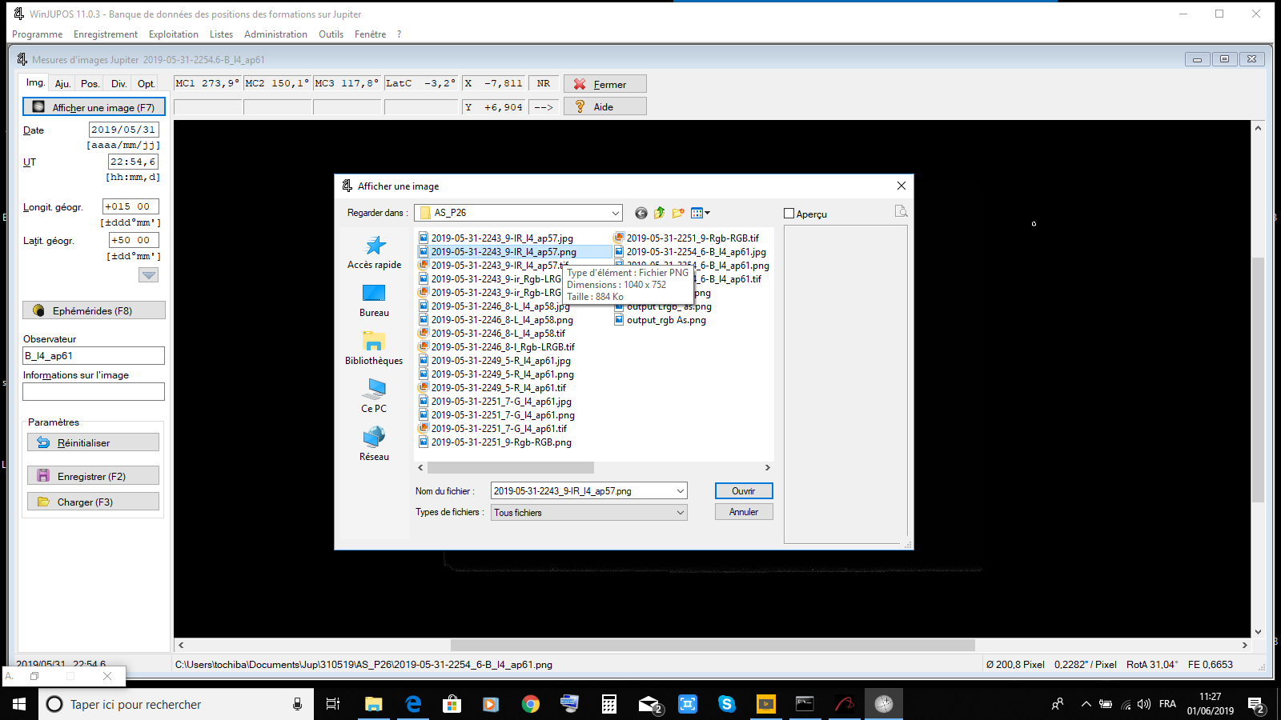Select file 2019-05-31-2243_9-IR_l4_ap57.png
Image resolution: width=1281 pixels, height=720 pixels.
498,252
